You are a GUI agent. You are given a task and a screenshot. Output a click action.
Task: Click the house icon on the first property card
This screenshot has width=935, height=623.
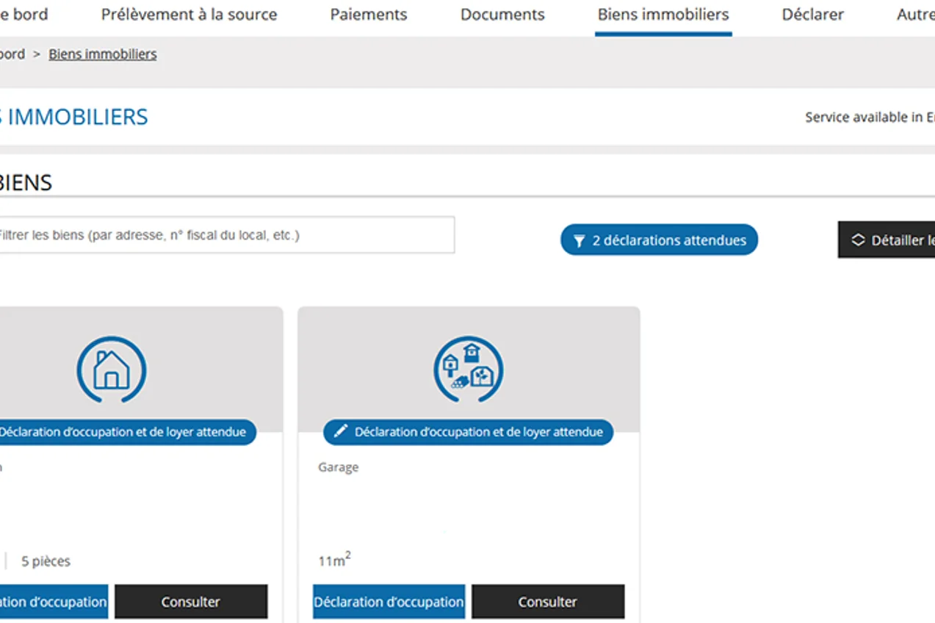click(x=112, y=370)
